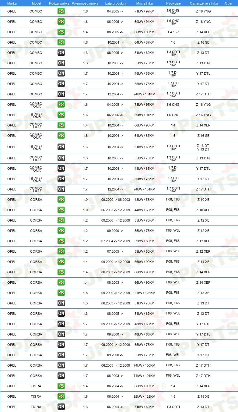Click COMBO TOUR model cell in 71kW / 97KM row
Image resolution: width=238 pixels, height=412 pixels.
point(36,105)
